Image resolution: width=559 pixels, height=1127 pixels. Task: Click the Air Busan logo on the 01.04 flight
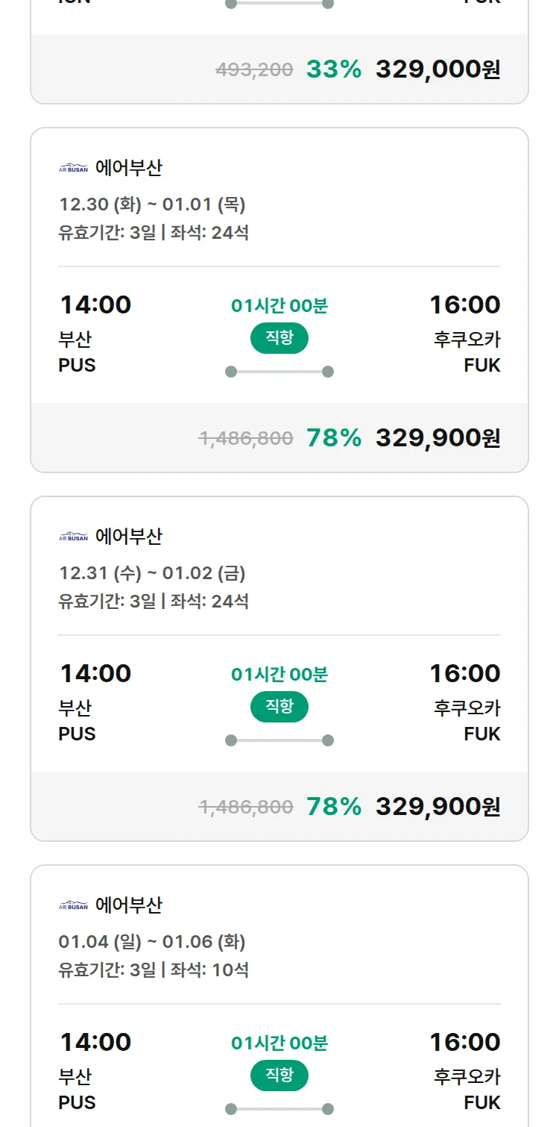(73, 905)
